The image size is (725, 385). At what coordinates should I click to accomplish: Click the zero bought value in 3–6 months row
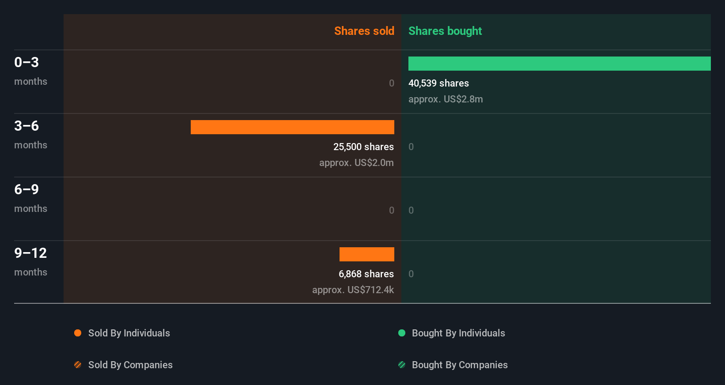point(411,147)
